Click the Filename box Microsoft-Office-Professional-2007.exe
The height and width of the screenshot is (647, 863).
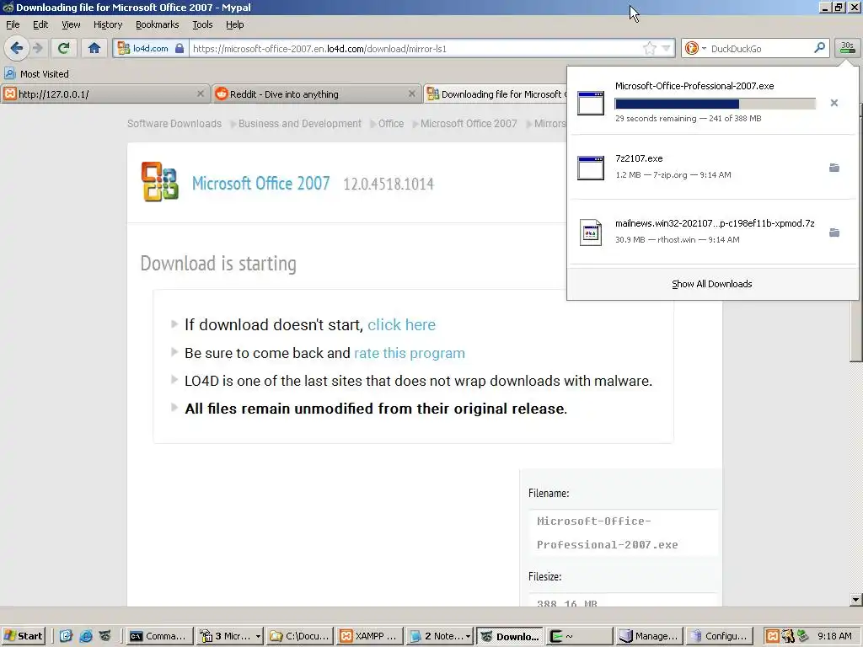tap(623, 532)
